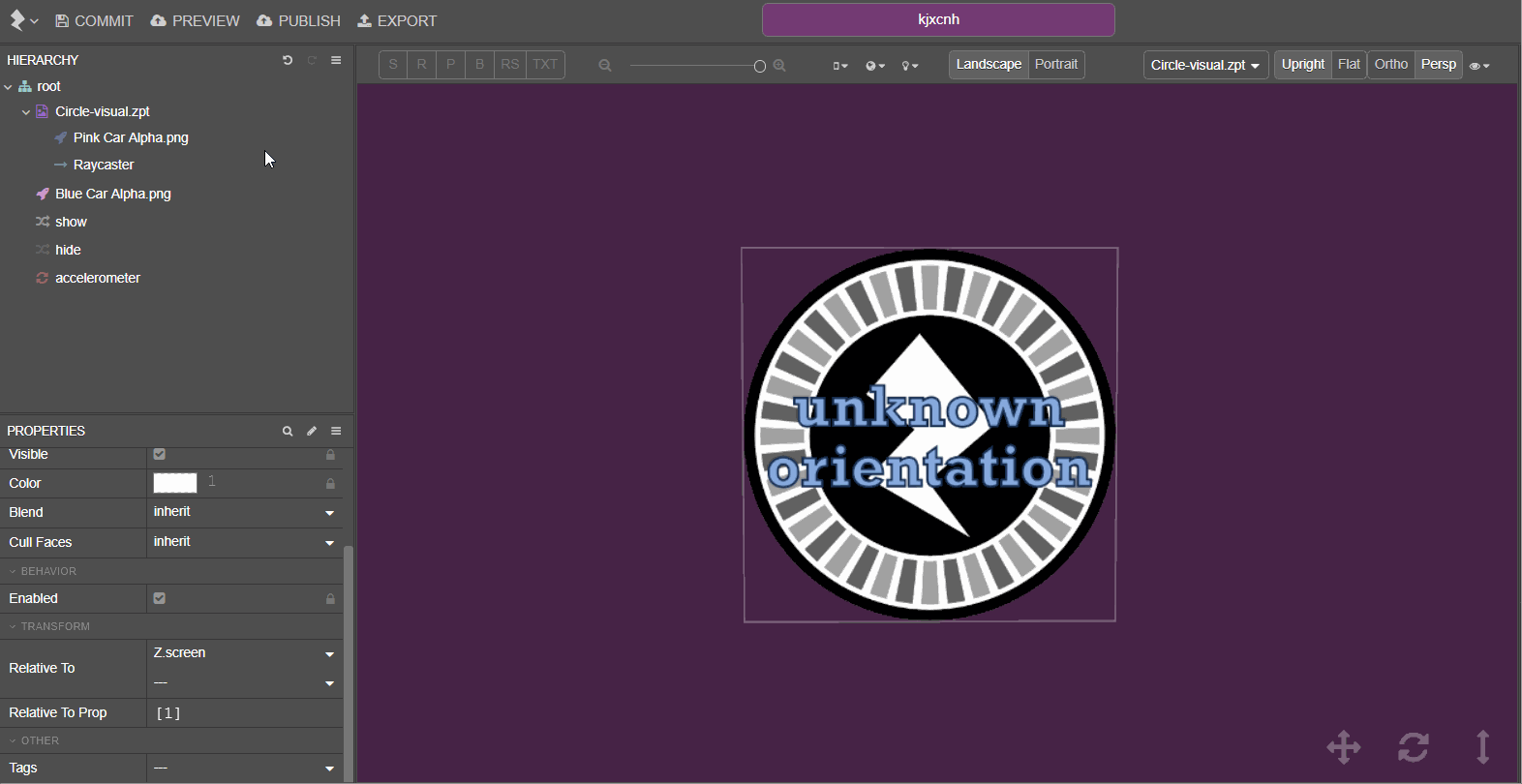Select the R transform mode button
This screenshot has height=784, width=1522.
[x=422, y=65]
